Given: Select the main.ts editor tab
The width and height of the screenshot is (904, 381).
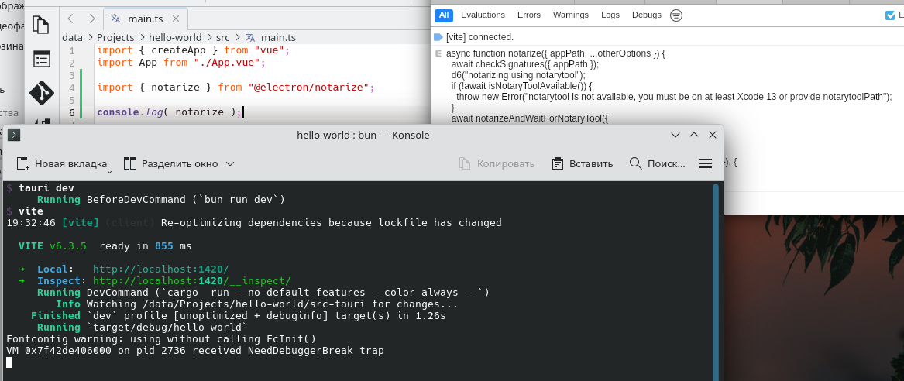Looking at the screenshot, I should tap(145, 19).
